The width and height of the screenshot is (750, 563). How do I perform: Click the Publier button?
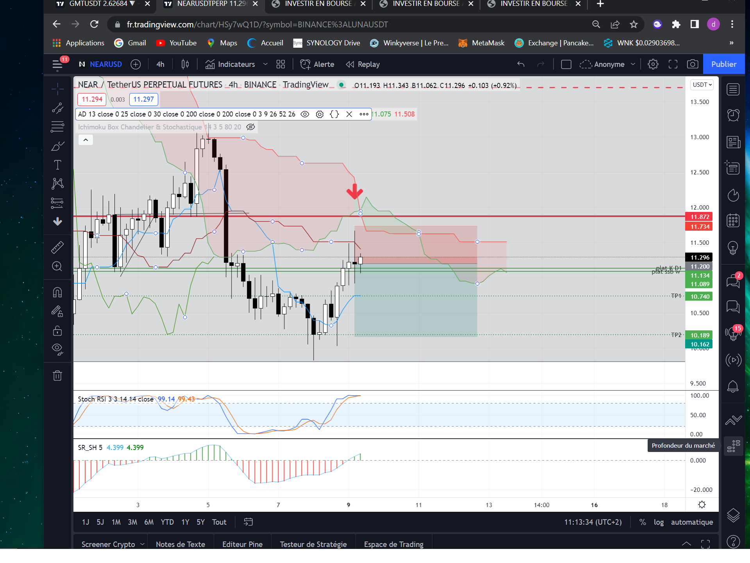[x=723, y=64]
